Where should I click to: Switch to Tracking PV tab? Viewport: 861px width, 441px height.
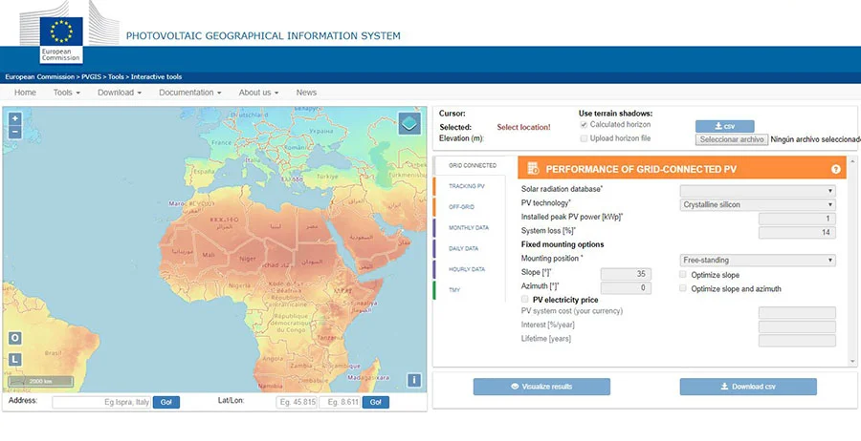pos(468,186)
